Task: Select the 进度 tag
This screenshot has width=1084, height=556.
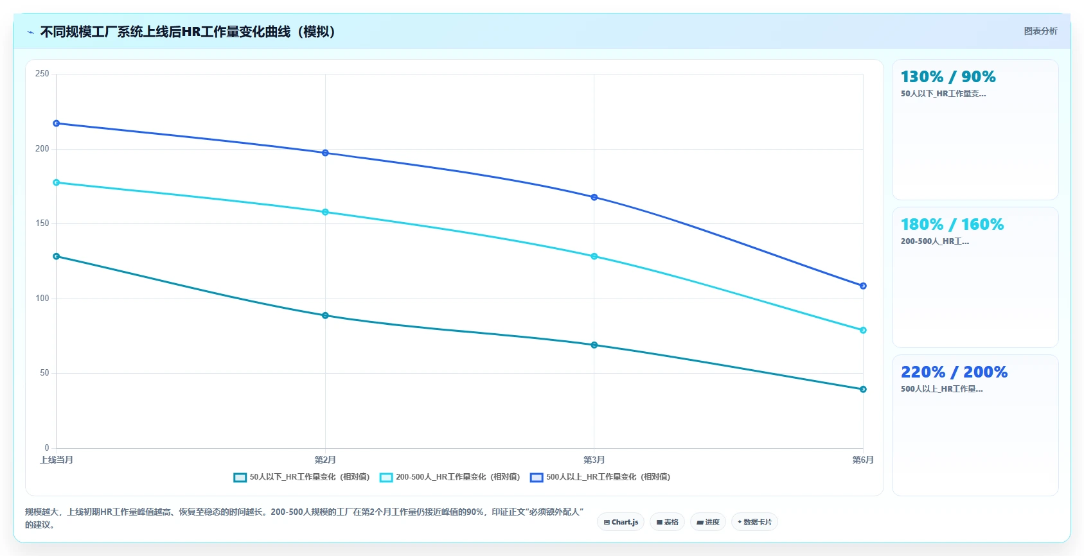Action: (x=708, y=522)
